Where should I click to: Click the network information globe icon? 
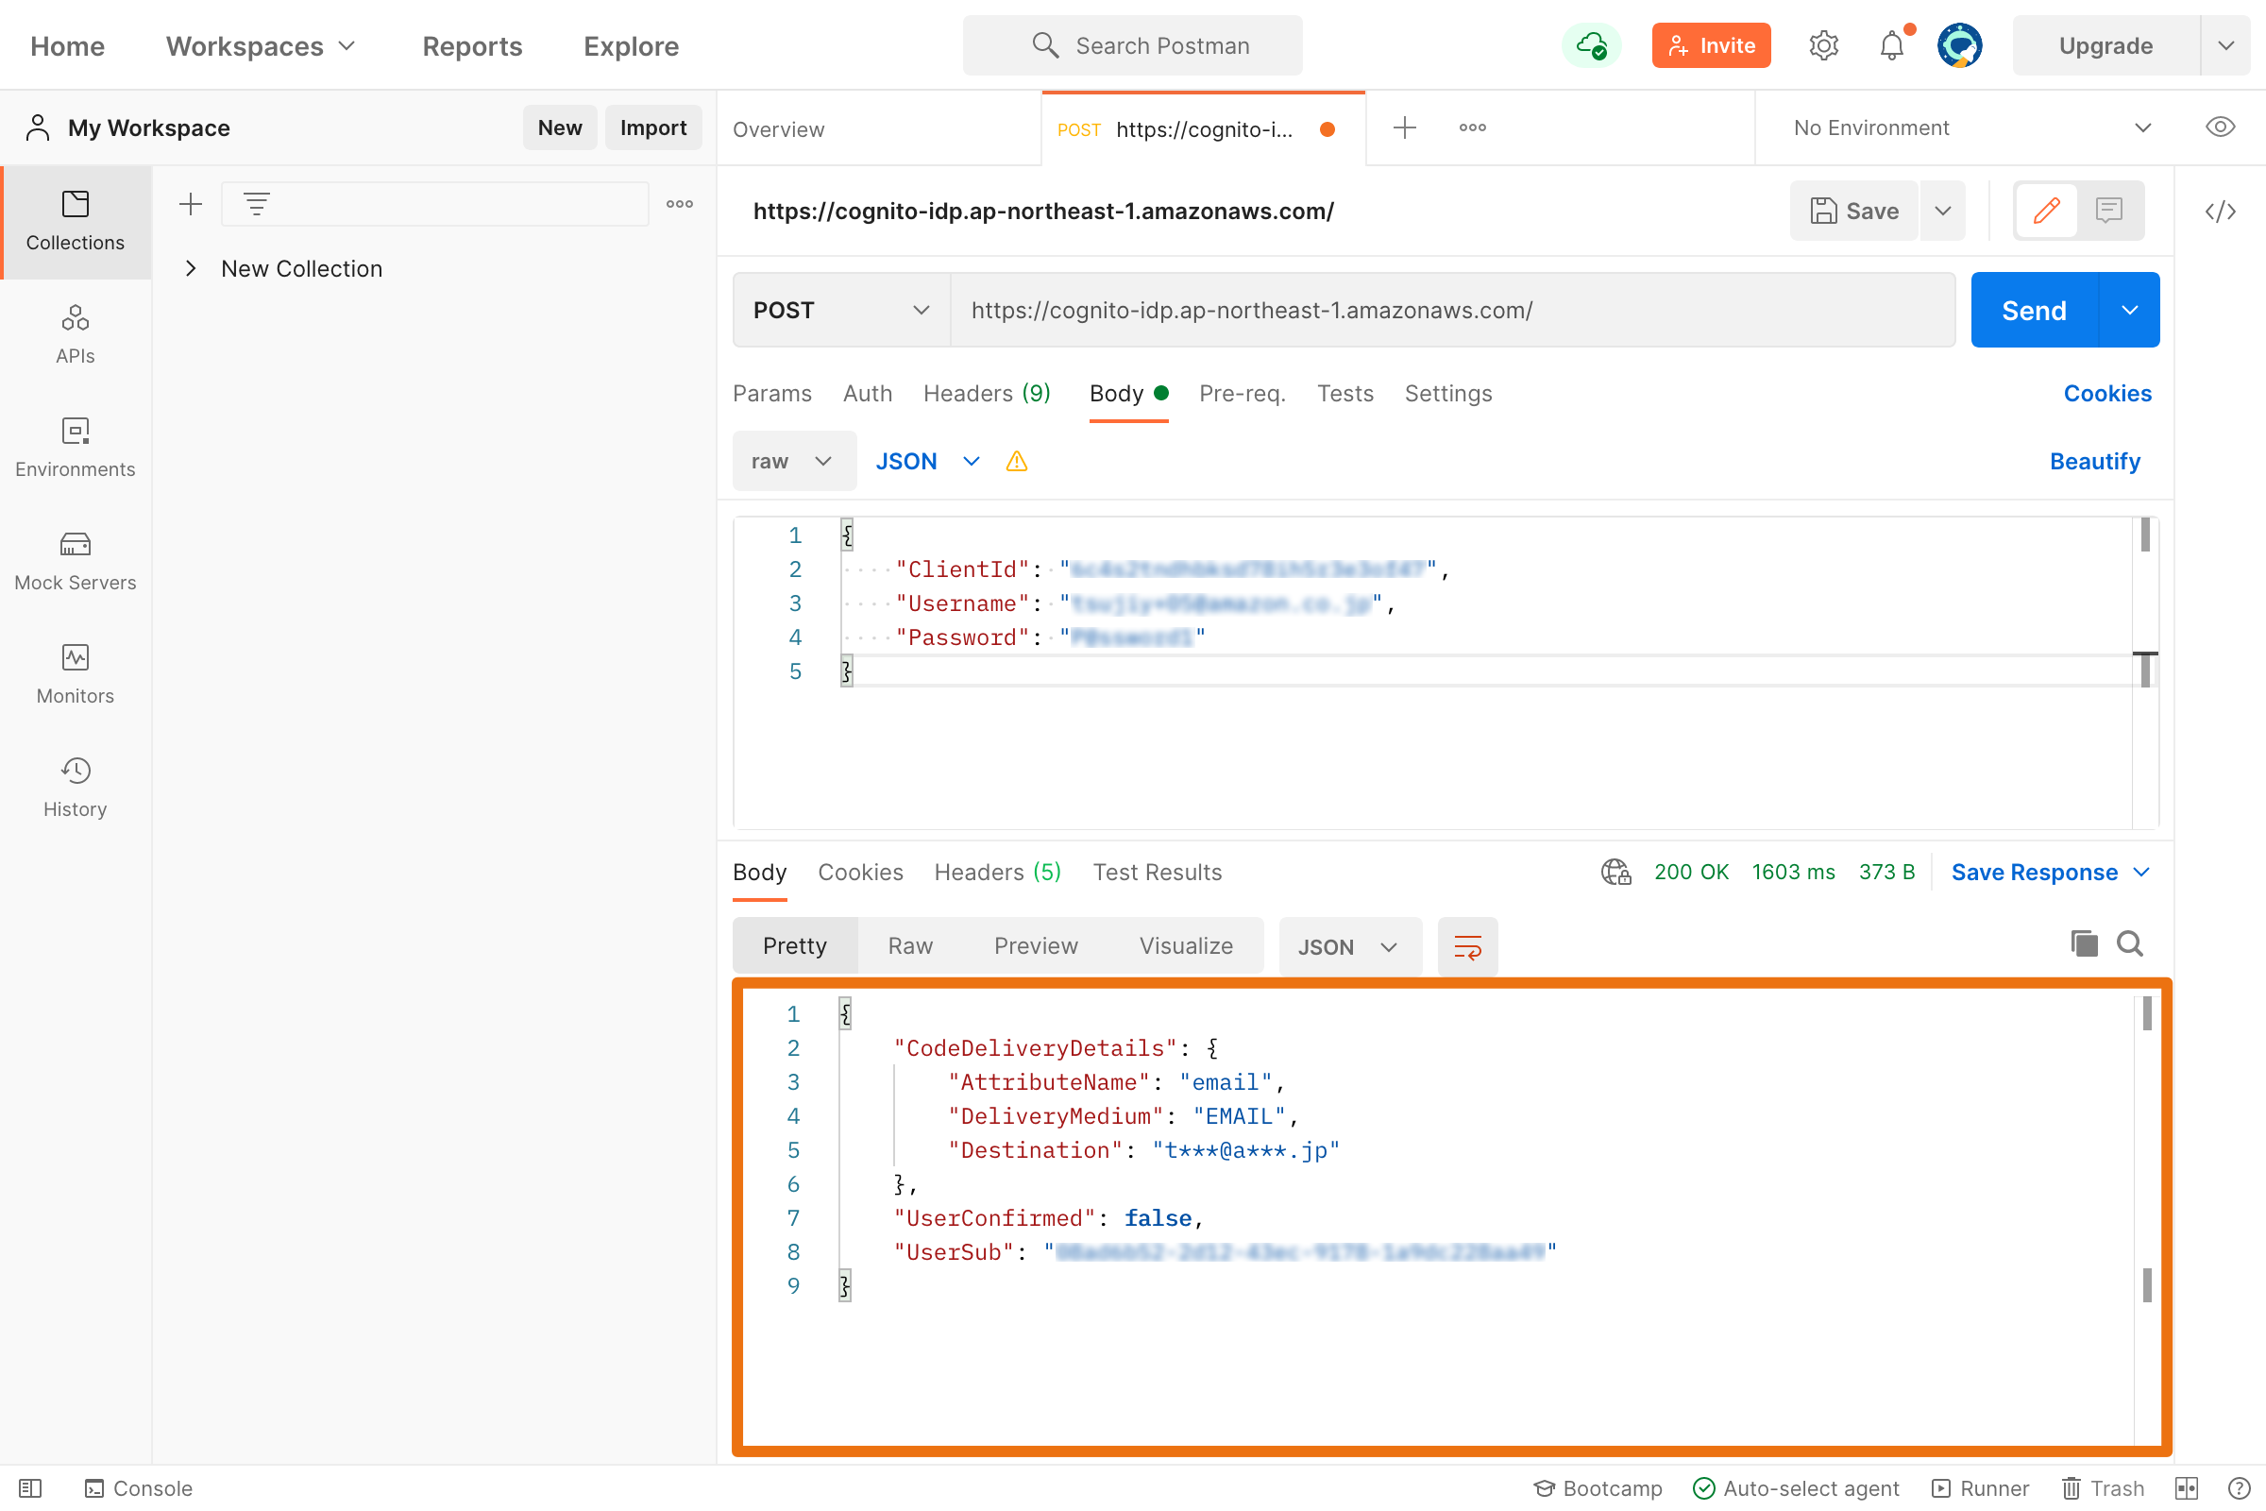click(x=1615, y=872)
